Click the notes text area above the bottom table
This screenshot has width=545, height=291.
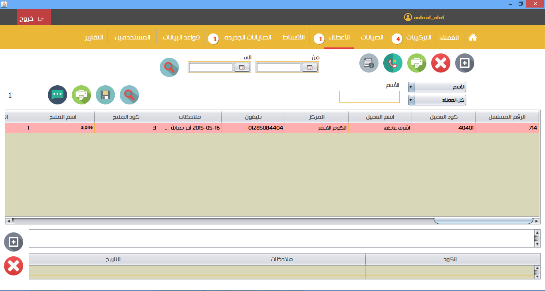[281, 238]
